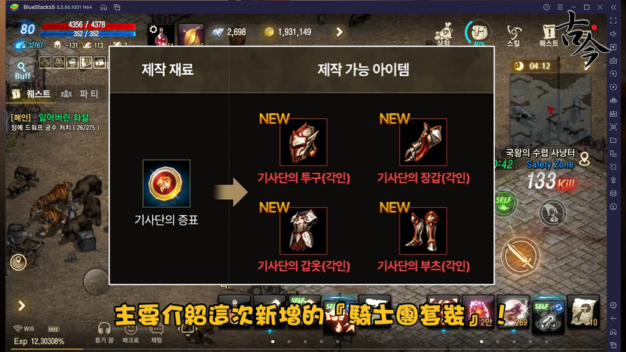Image resolution: width=626 pixels, height=352 pixels.
Task: Switch to the 퀘스트 quest tab
Action: pos(32,94)
